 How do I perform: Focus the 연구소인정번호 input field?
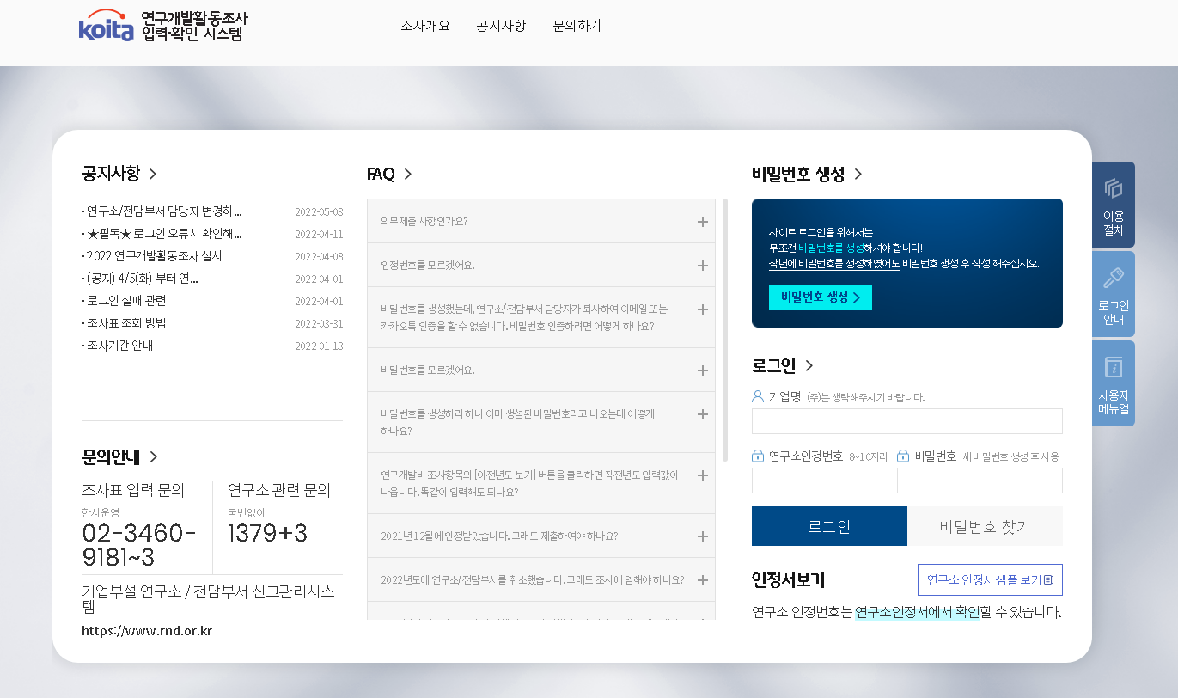820,481
